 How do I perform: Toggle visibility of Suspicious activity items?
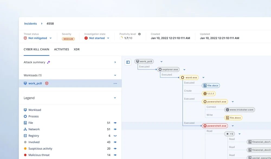tap(115, 149)
